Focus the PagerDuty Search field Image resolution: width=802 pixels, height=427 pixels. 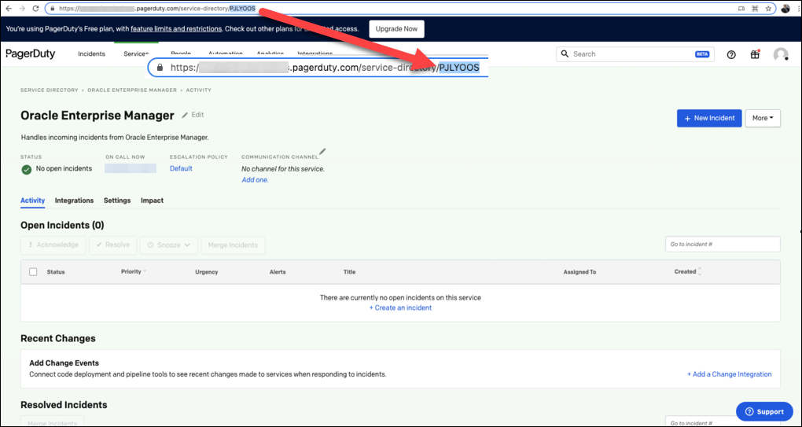coord(635,54)
